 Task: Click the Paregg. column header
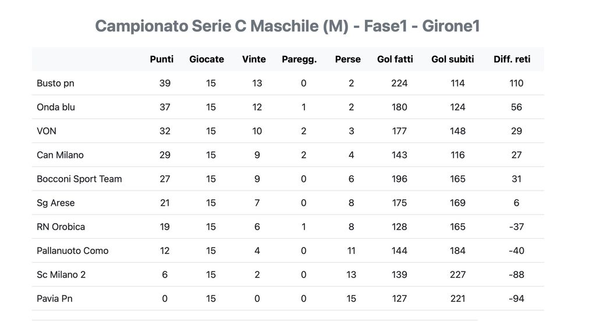299,59
